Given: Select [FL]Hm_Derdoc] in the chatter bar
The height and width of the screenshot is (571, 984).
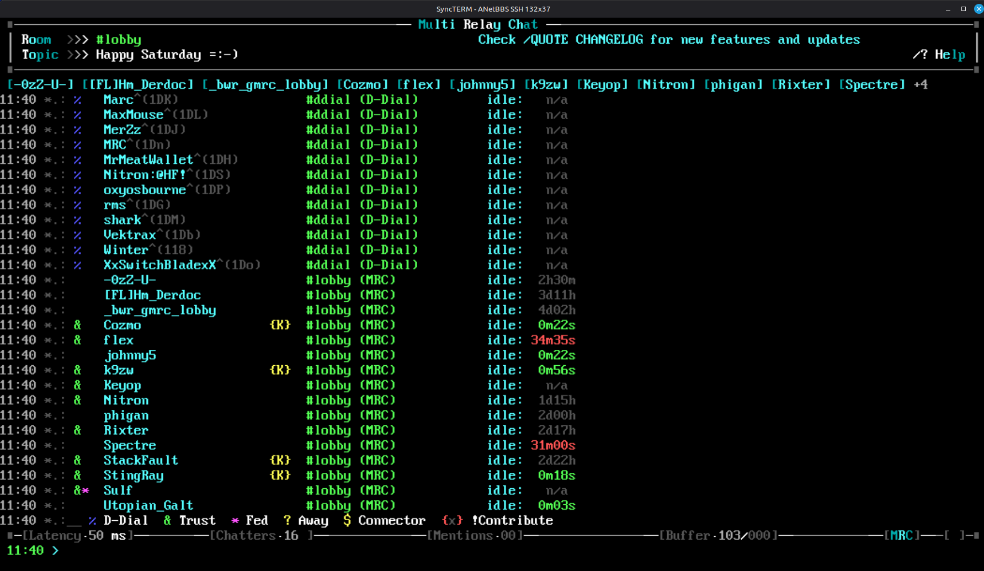Looking at the screenshot, I should click(x=138, y=84).
